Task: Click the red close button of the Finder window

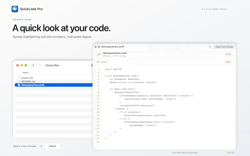Action: 17,65
